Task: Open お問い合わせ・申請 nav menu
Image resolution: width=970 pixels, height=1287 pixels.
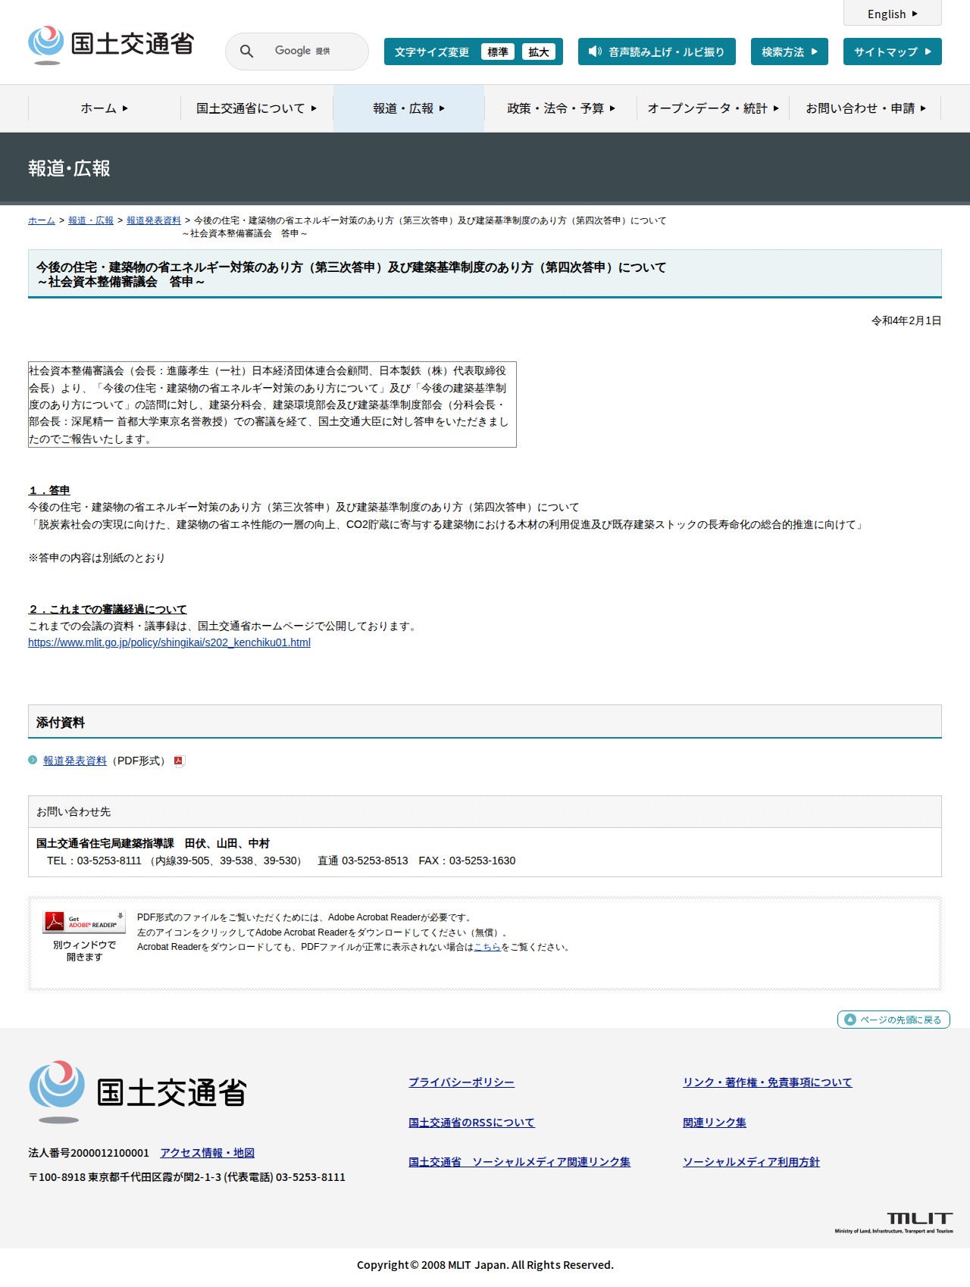Action: (865, 108)
